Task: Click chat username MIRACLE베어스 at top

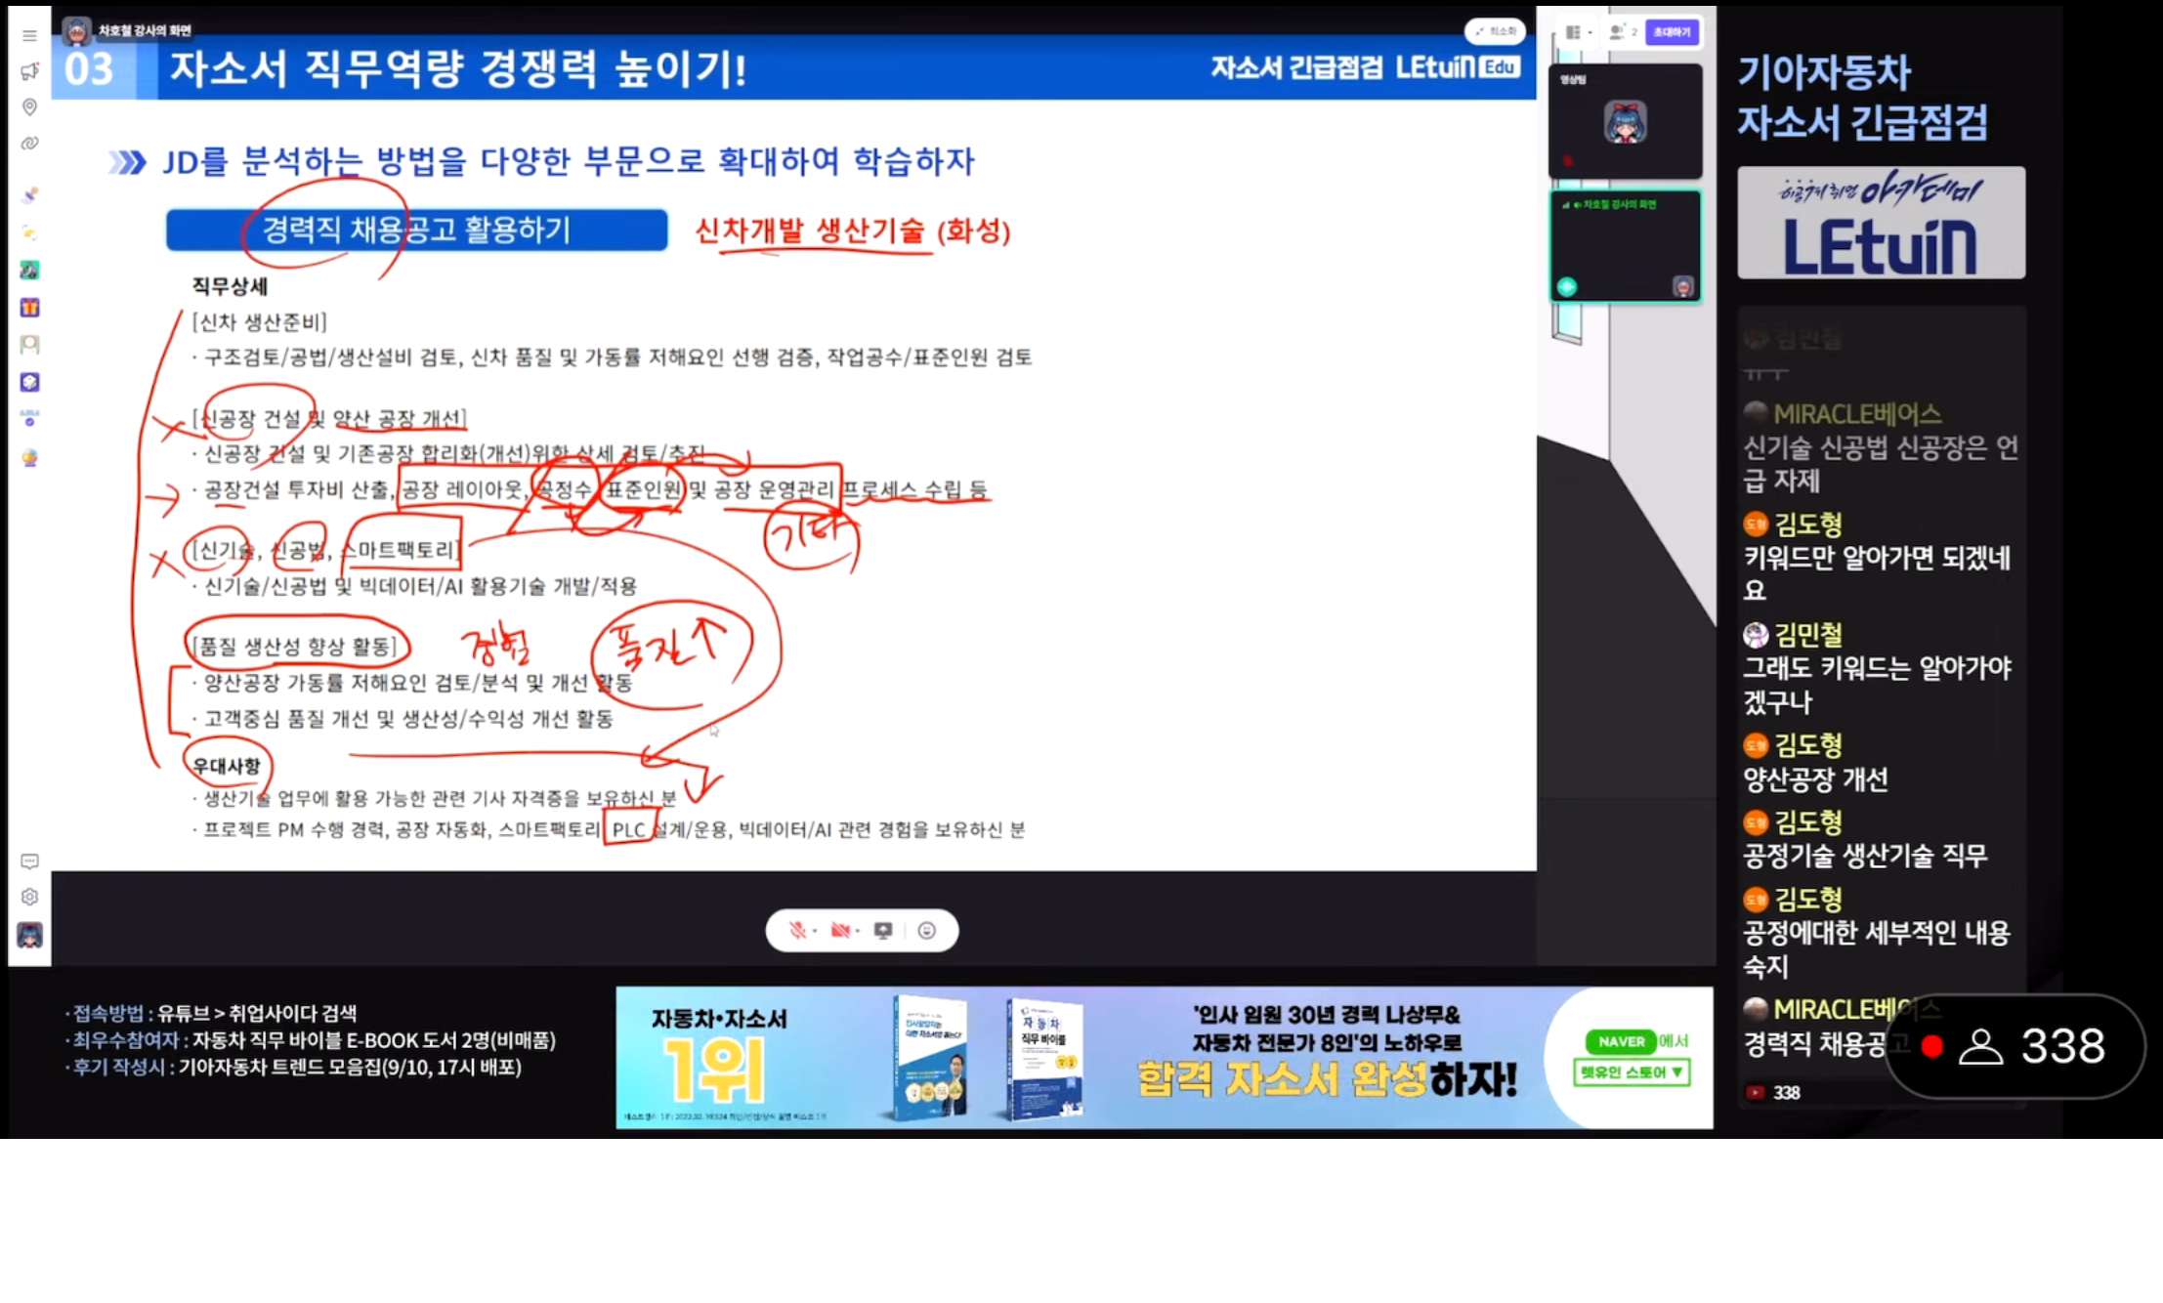Action: point(1857,414)
